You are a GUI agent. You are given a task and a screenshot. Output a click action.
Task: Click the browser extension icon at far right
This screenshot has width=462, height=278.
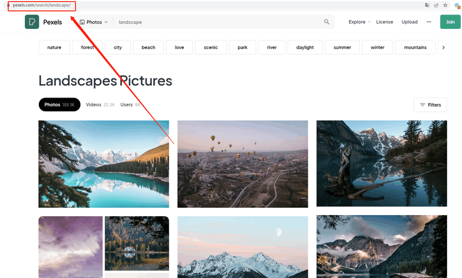click(457, 6)
